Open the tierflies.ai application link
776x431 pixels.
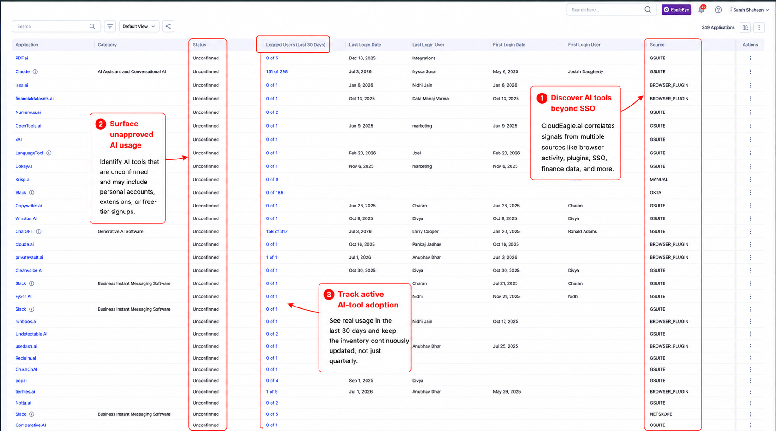[x=25, y=392]
